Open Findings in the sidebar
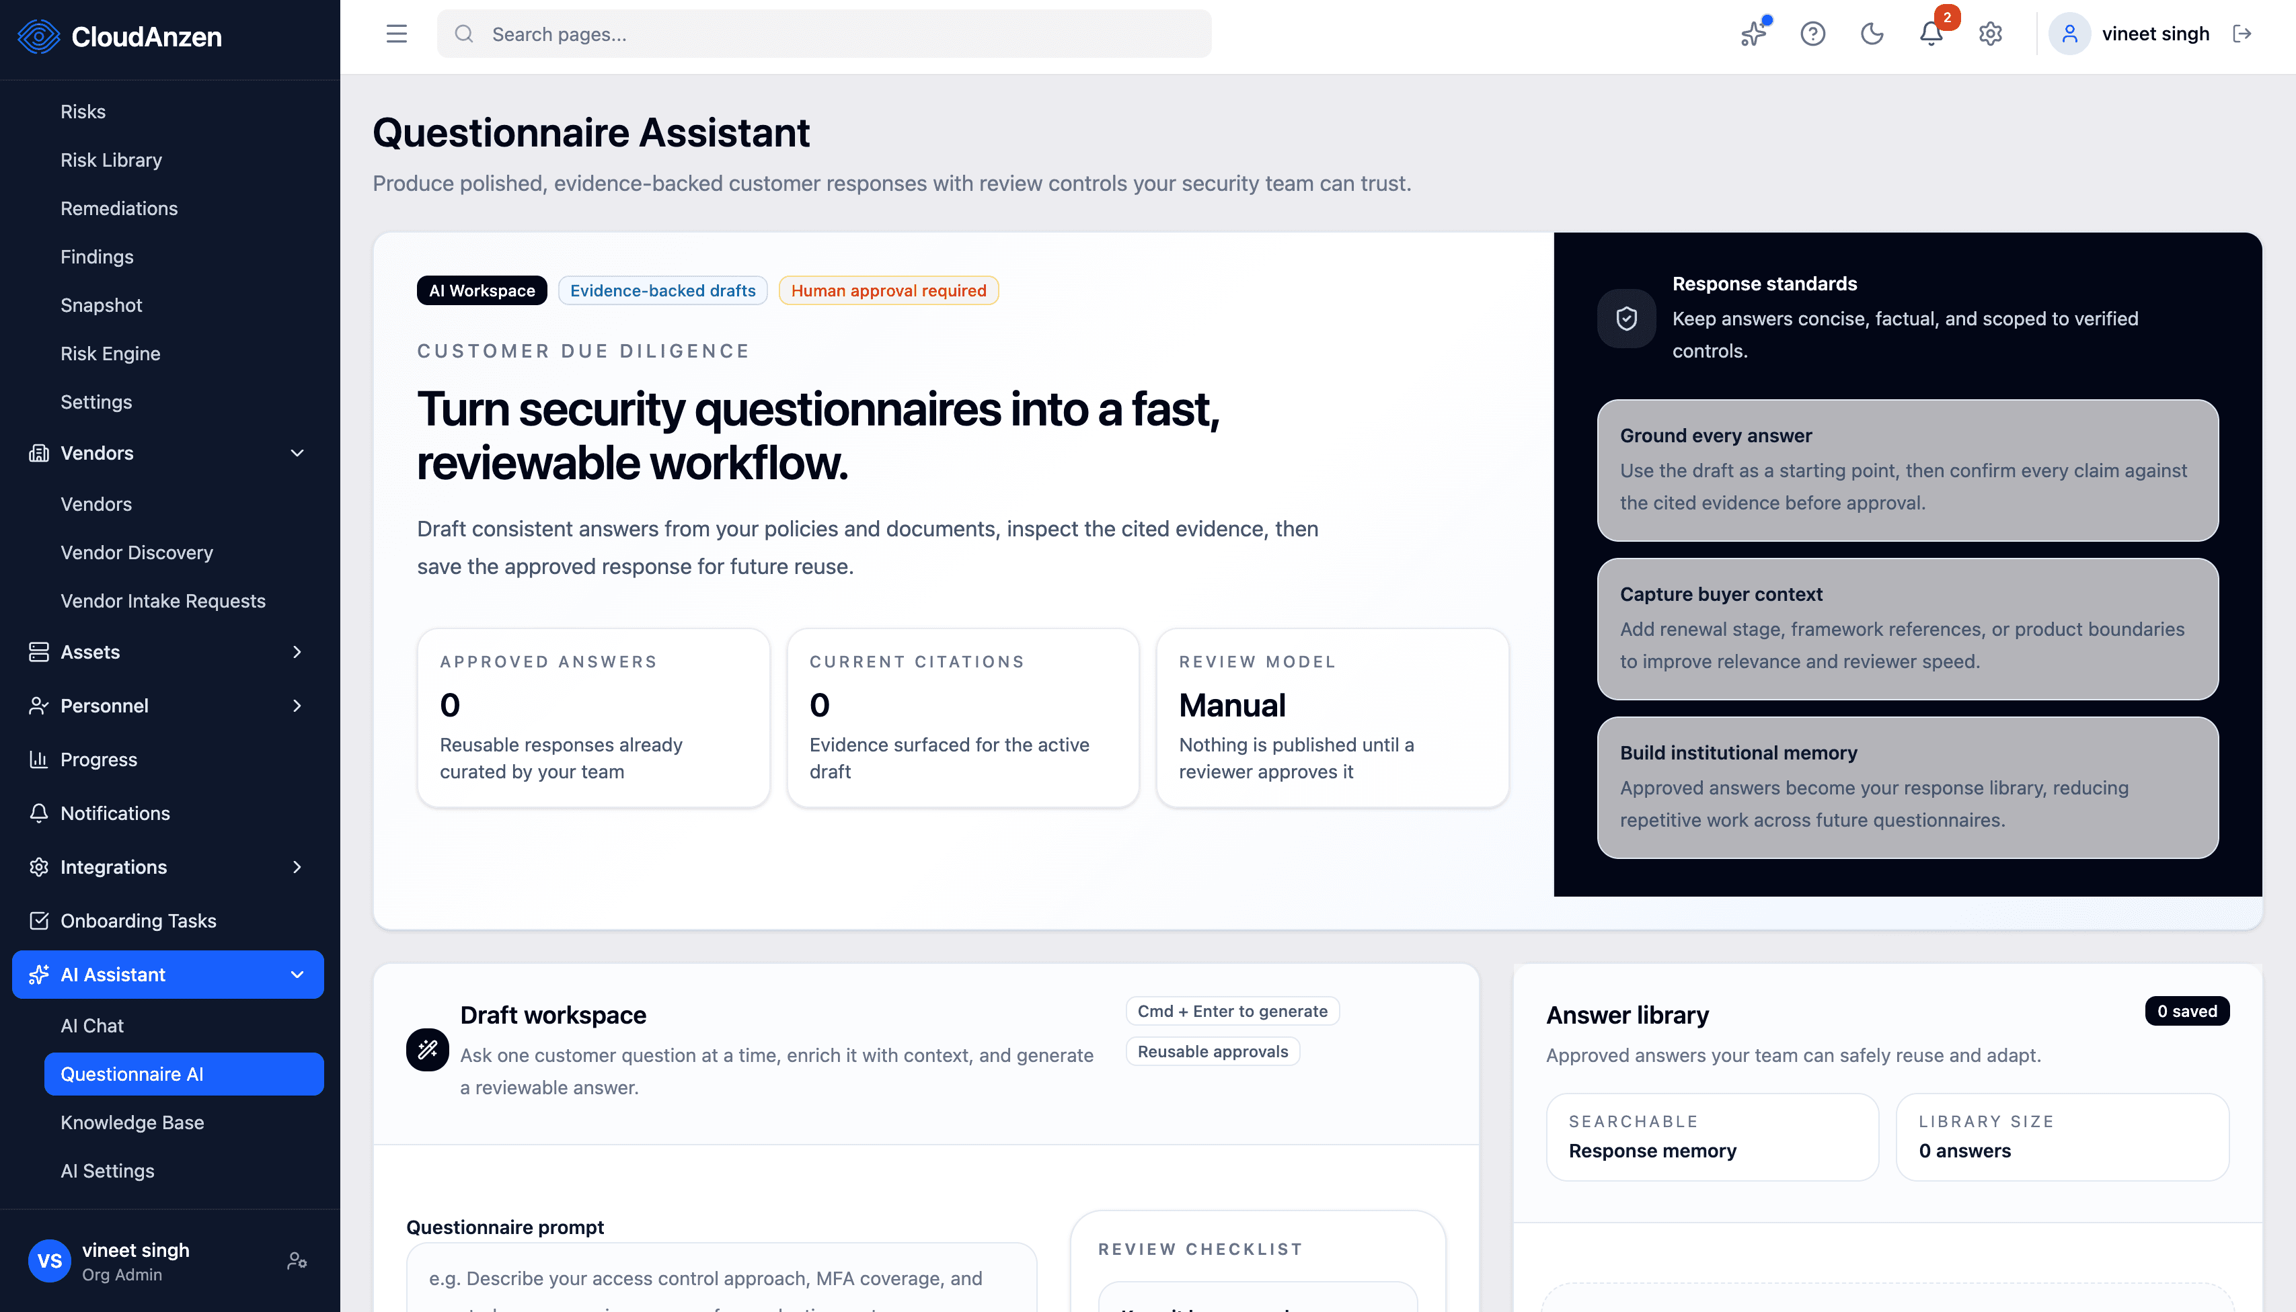This screenshot has height=1312, width=2296. coord(96,257)
